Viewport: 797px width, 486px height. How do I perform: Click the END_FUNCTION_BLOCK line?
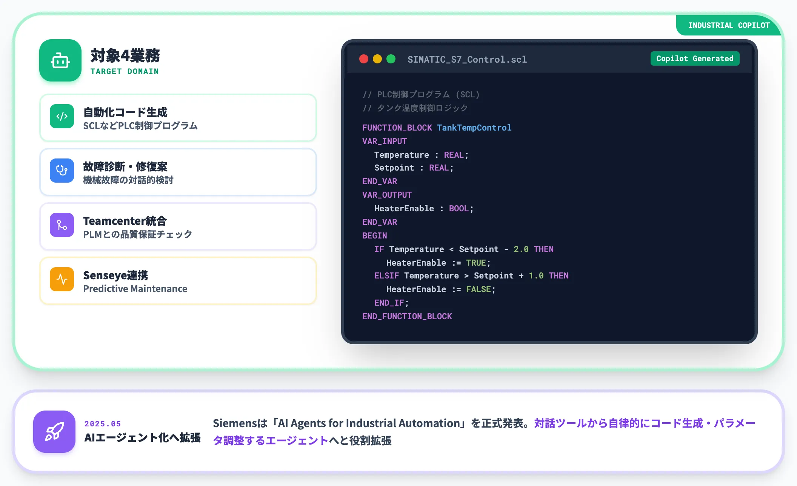pyautogui.click(x=407, y=316)
